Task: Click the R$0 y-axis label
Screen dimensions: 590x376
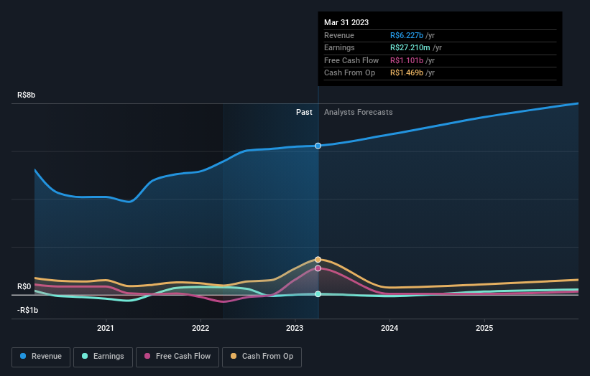Action: pos(24,286)
